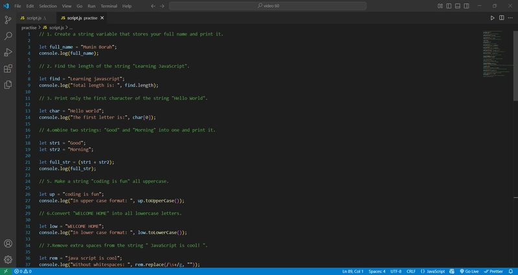Click the 'find.length' expression on line 9
518x275 pixels.
(x=139, y=85)
